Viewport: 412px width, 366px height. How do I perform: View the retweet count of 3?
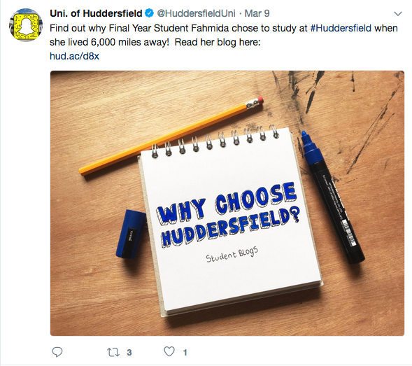click(129, 352)
